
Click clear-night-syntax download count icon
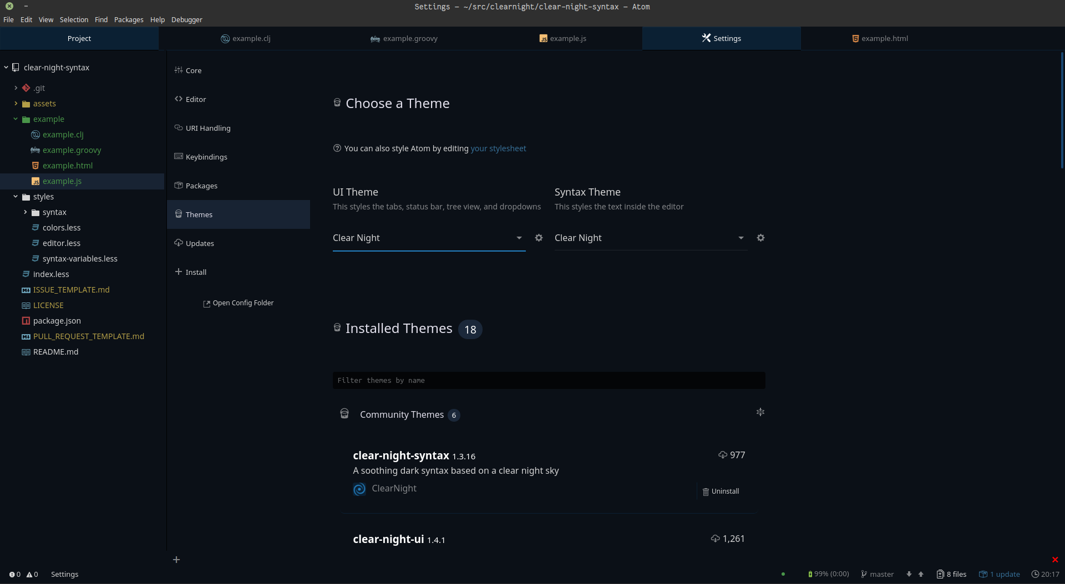pyautogui.click(x=723, y=455)
